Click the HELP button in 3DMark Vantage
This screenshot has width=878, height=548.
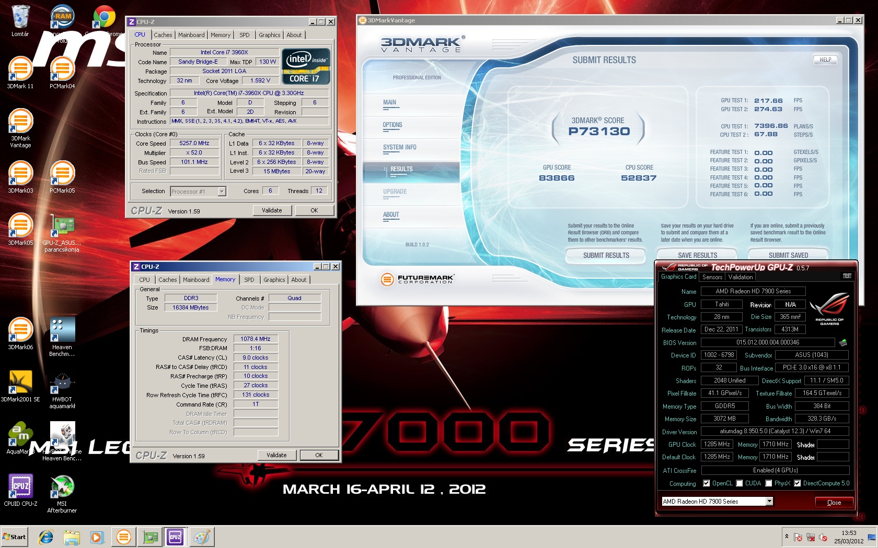825,59
